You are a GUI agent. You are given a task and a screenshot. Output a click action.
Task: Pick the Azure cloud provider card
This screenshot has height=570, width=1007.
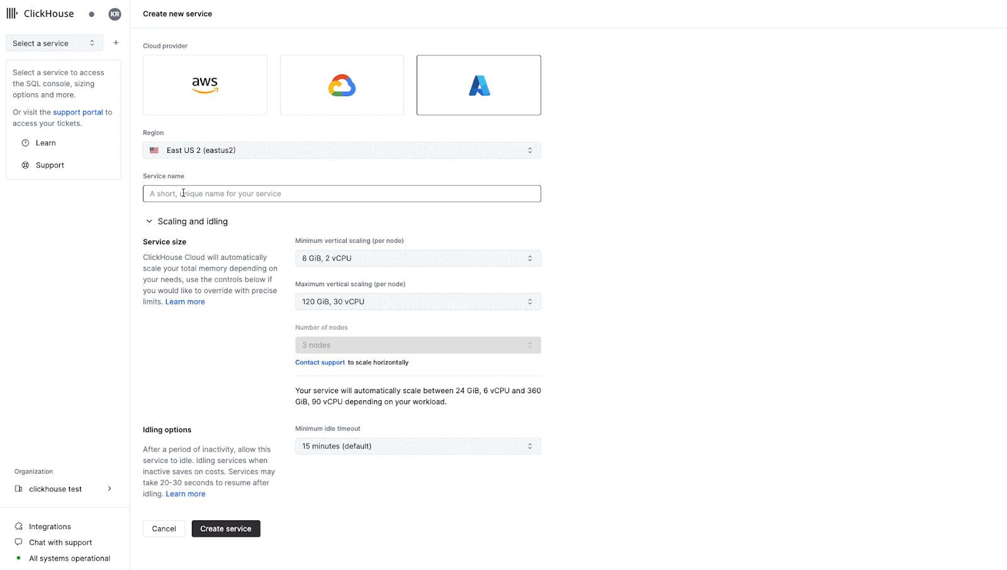pyautogui.click(x=478, y=85)
